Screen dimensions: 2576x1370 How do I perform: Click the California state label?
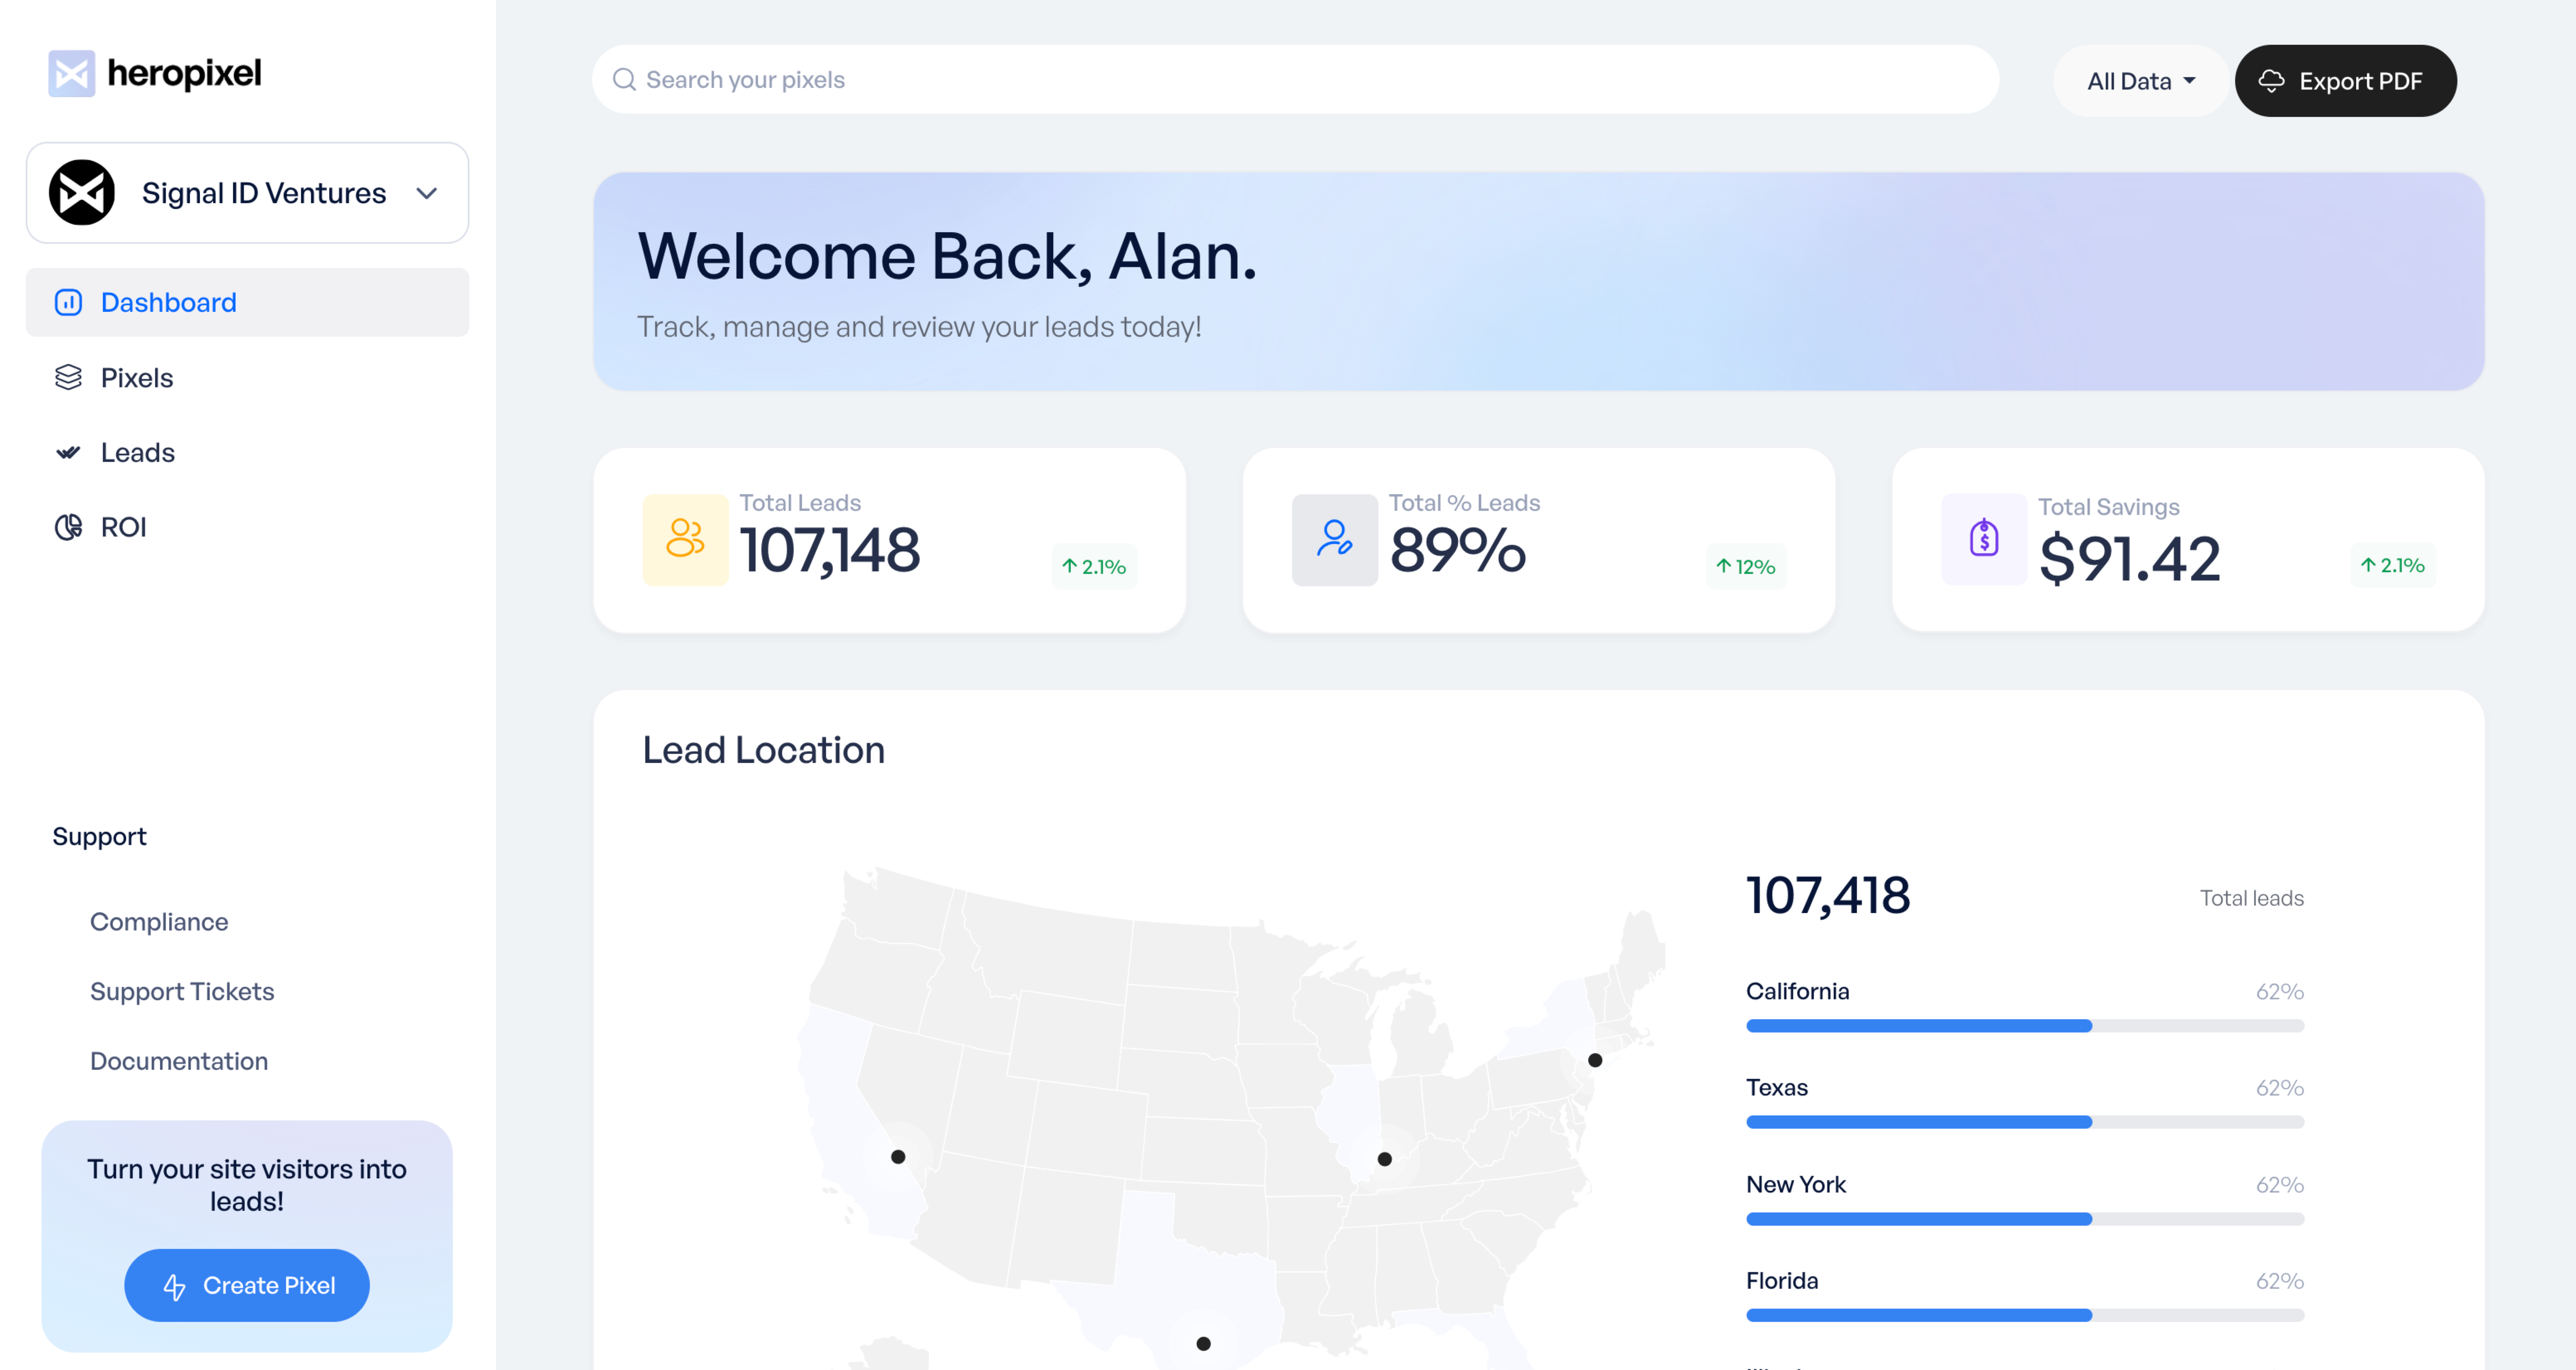click(x=1798, y=991)
